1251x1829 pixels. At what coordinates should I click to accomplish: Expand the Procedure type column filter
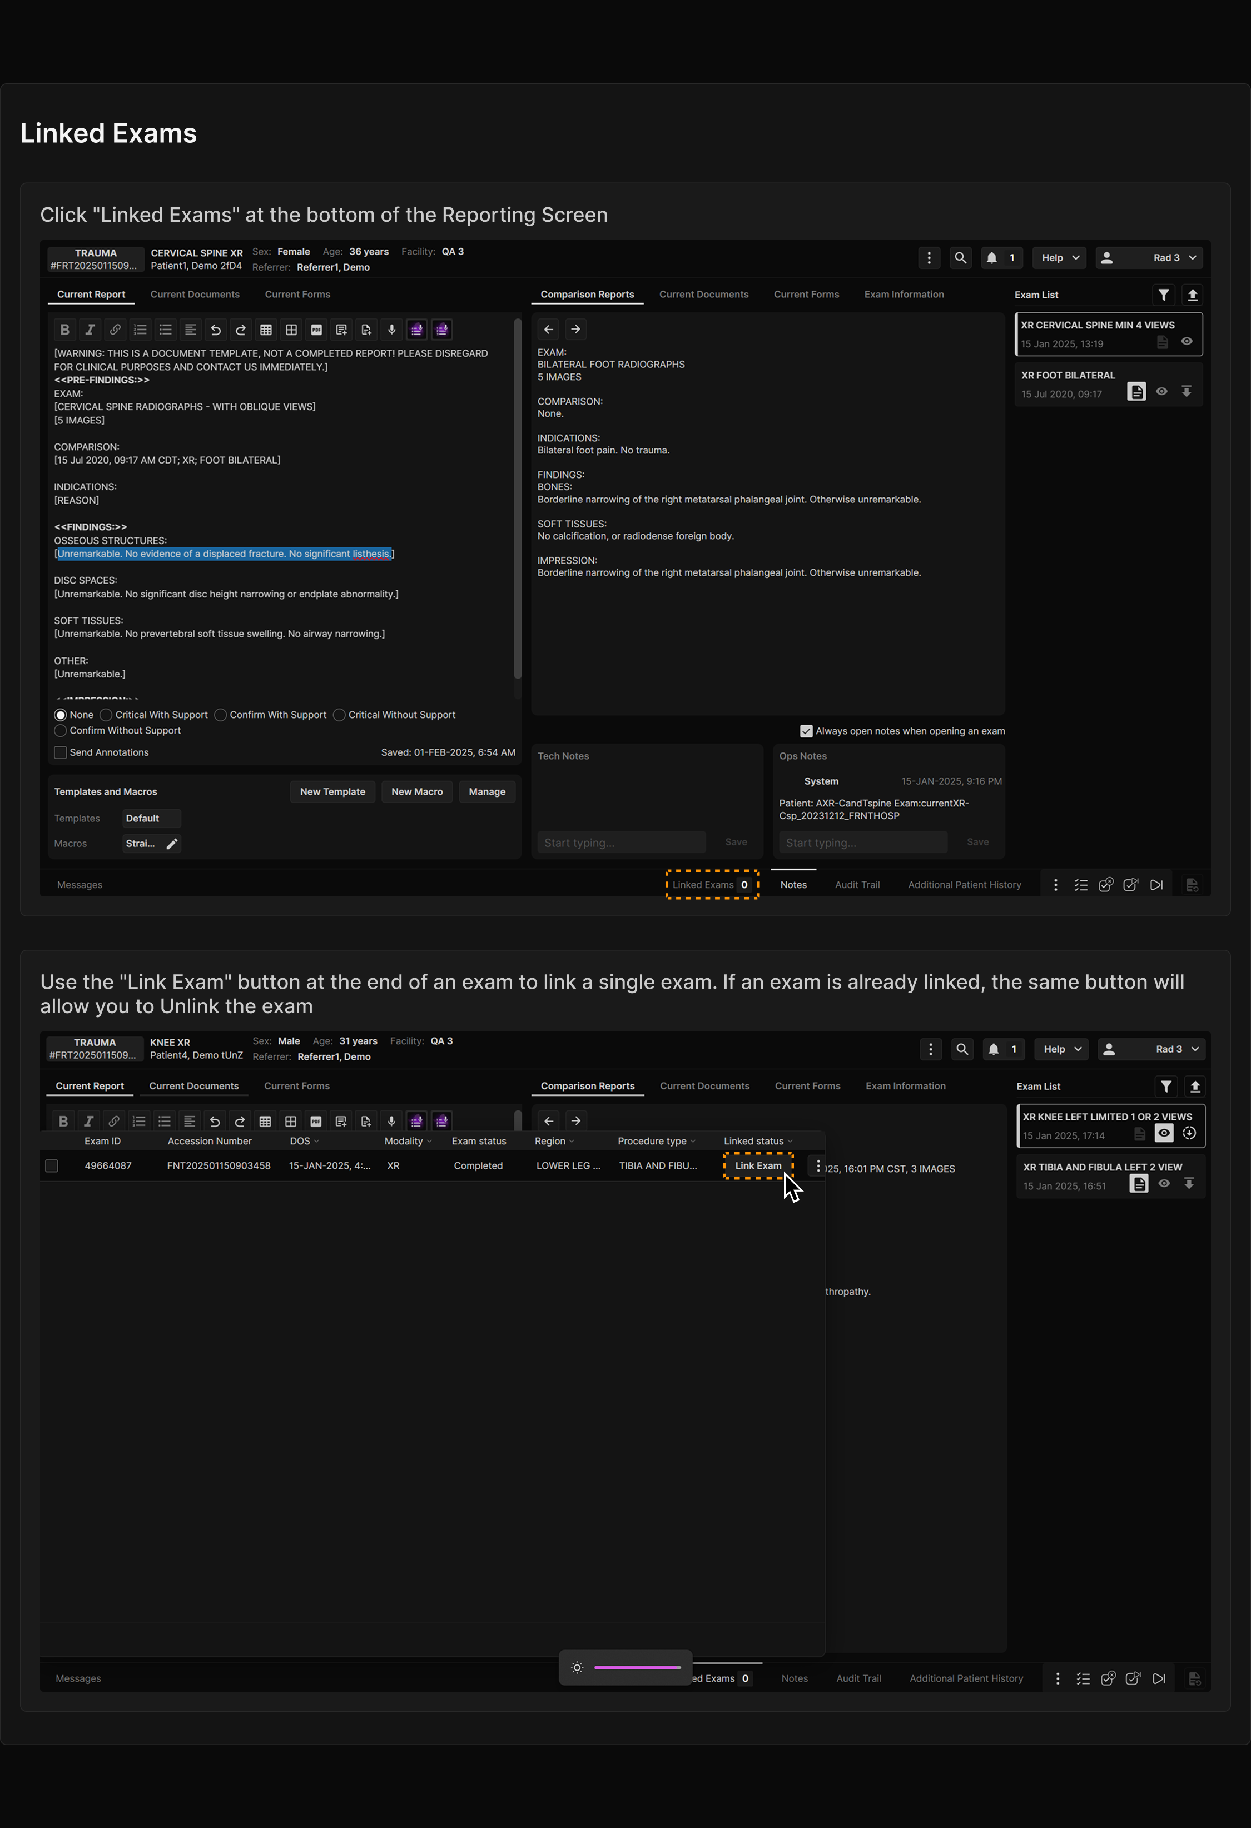[x=693, y=1142]
